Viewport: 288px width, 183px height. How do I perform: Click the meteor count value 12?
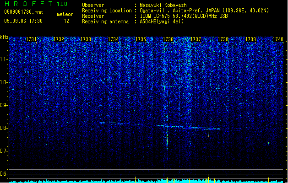(x=66, y=21)
